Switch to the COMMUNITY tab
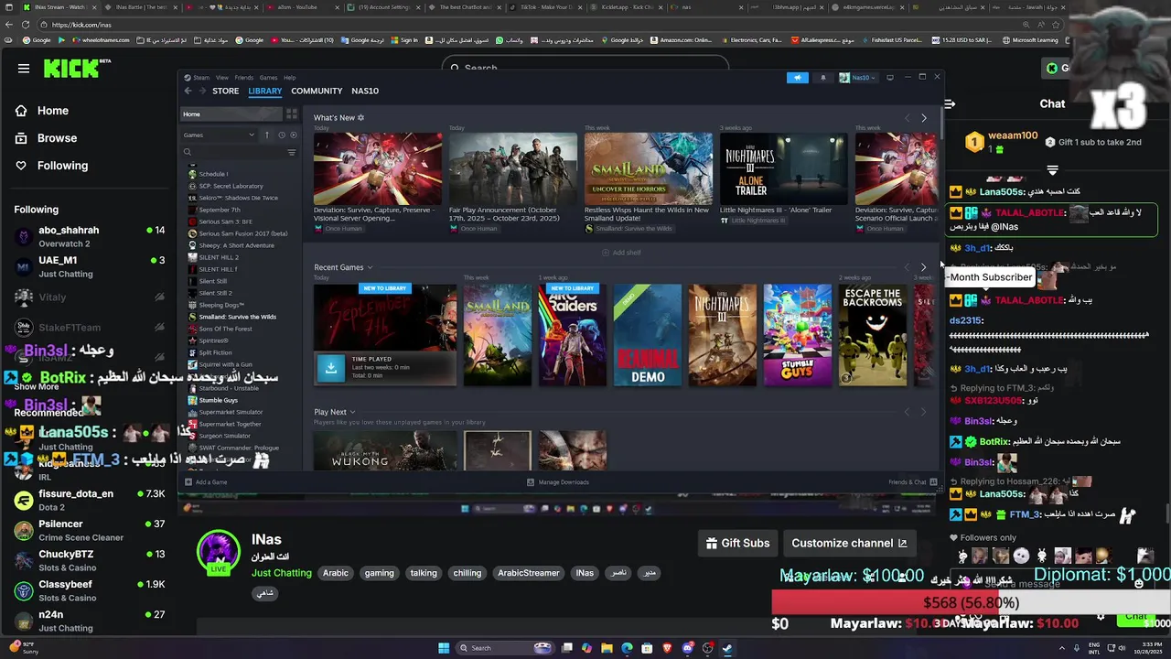Screen dimensions: 1171x659 pyautogui.click(x=317, y=91)
